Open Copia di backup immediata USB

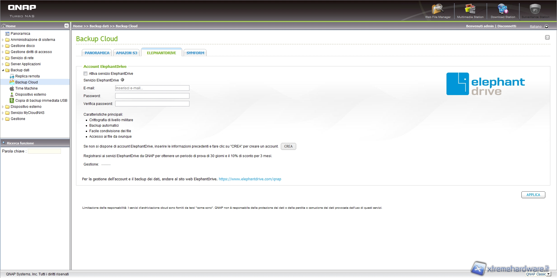click(41, 101)
